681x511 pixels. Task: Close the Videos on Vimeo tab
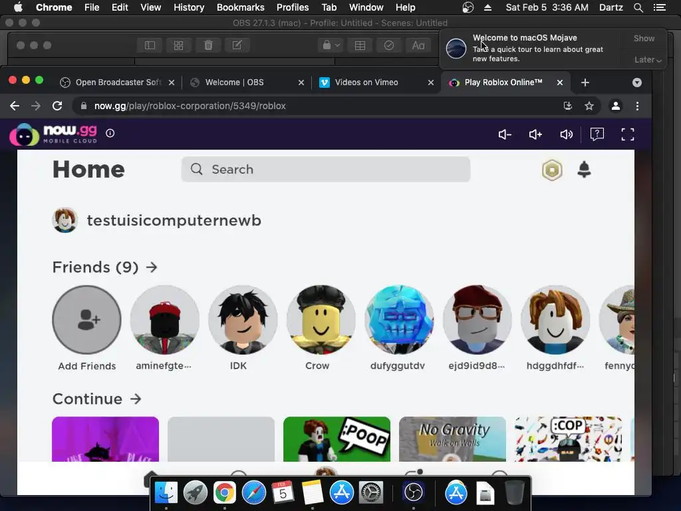point(430,83)
